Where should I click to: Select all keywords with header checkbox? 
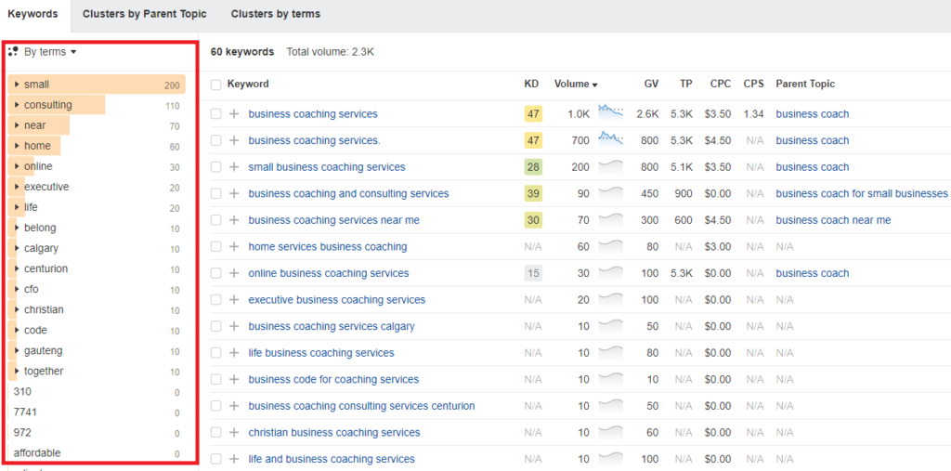click(x=215, y=85)
